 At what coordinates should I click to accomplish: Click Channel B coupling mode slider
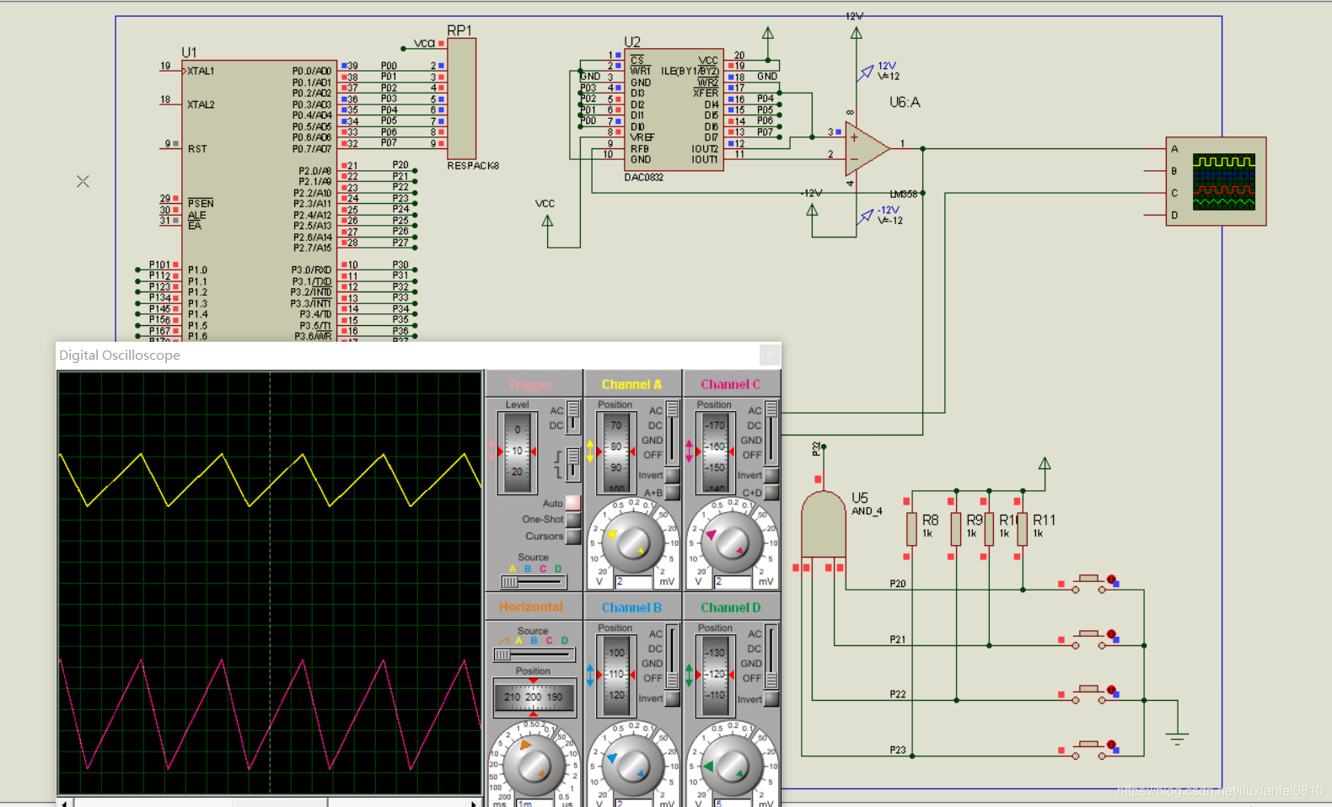(673, 656)
